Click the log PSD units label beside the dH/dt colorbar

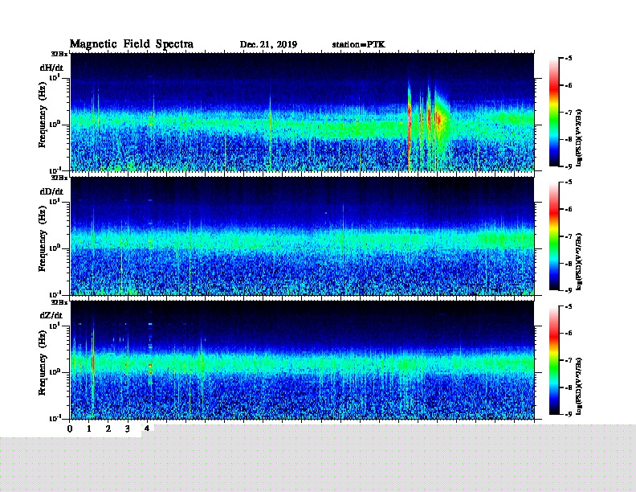[579, 137]
